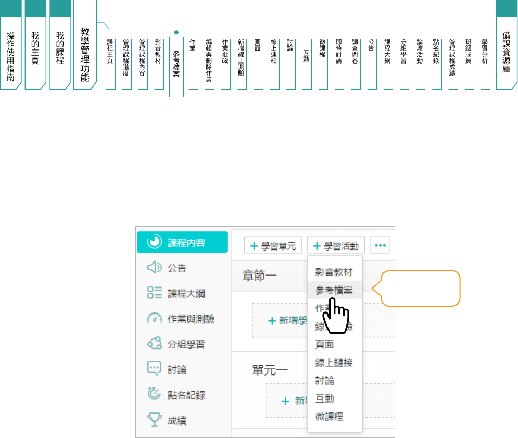This screenshot has height=438, width=518.
Task: Click the 課程大綱 list icon in sidebar
Action: (x=154, y=293)
